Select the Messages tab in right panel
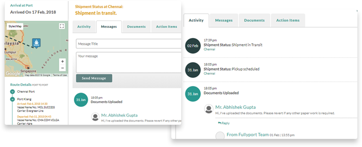The height and width of the screenshot is (147, 362). click(x=224, y=20)
